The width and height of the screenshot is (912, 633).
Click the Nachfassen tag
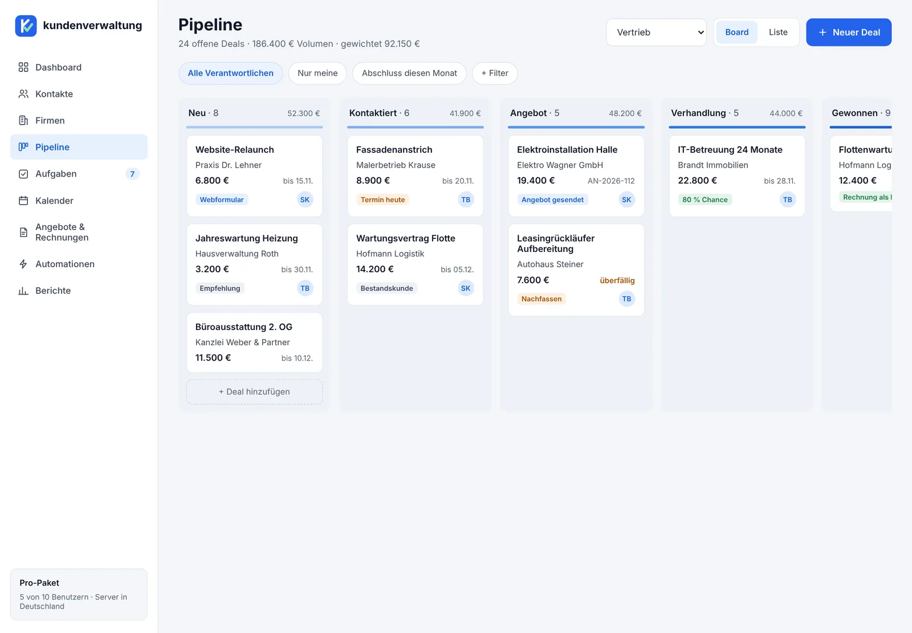click(541, 299)
